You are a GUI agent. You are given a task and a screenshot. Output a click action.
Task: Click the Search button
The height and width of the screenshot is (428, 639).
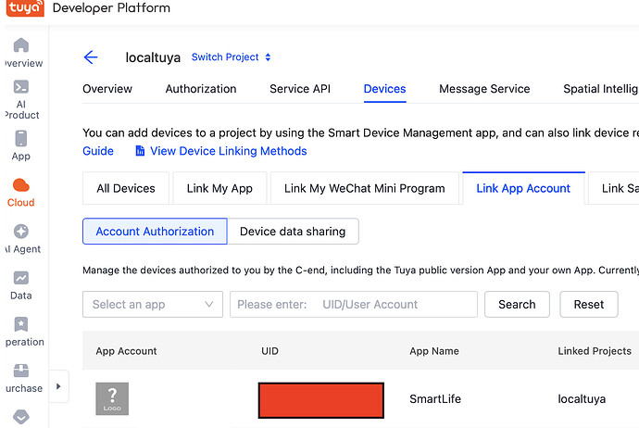pos(517,304)
